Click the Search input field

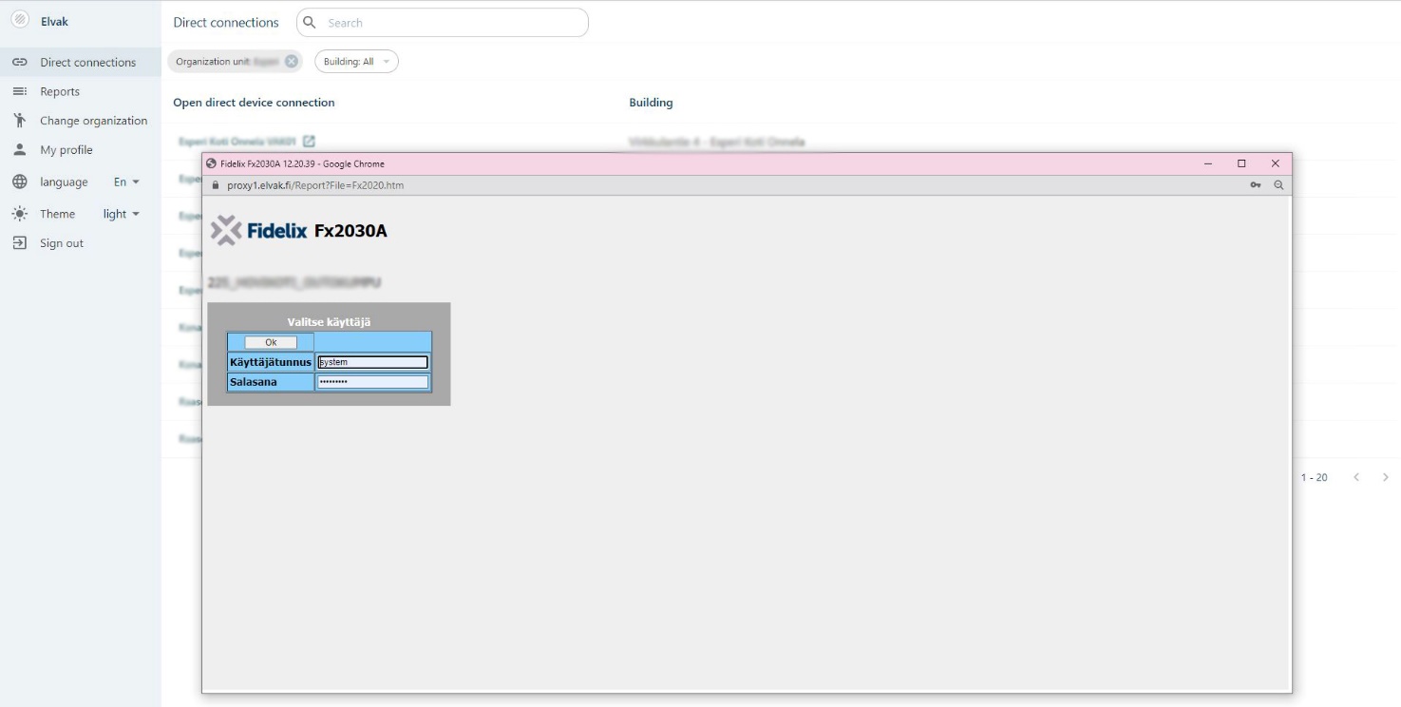pos(451,23)
